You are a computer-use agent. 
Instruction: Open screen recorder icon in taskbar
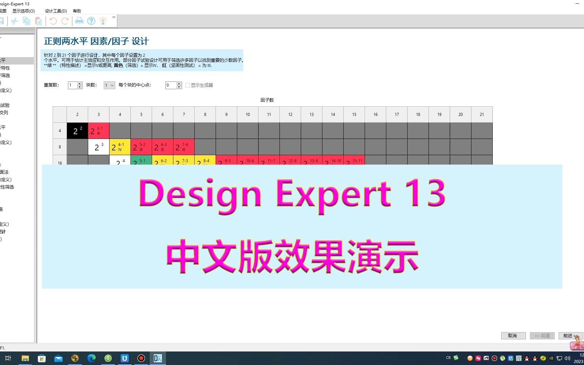(x=141, y=358)
